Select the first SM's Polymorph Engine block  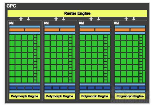click(25, 96)
